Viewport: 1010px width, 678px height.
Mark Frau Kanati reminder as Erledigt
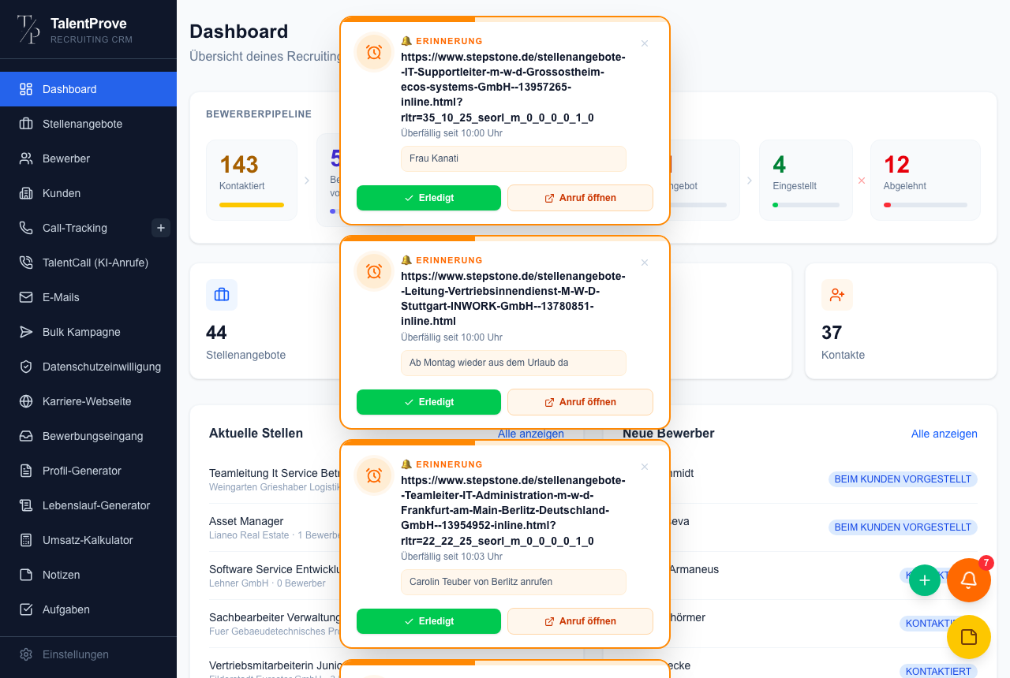tap(428, 198)
